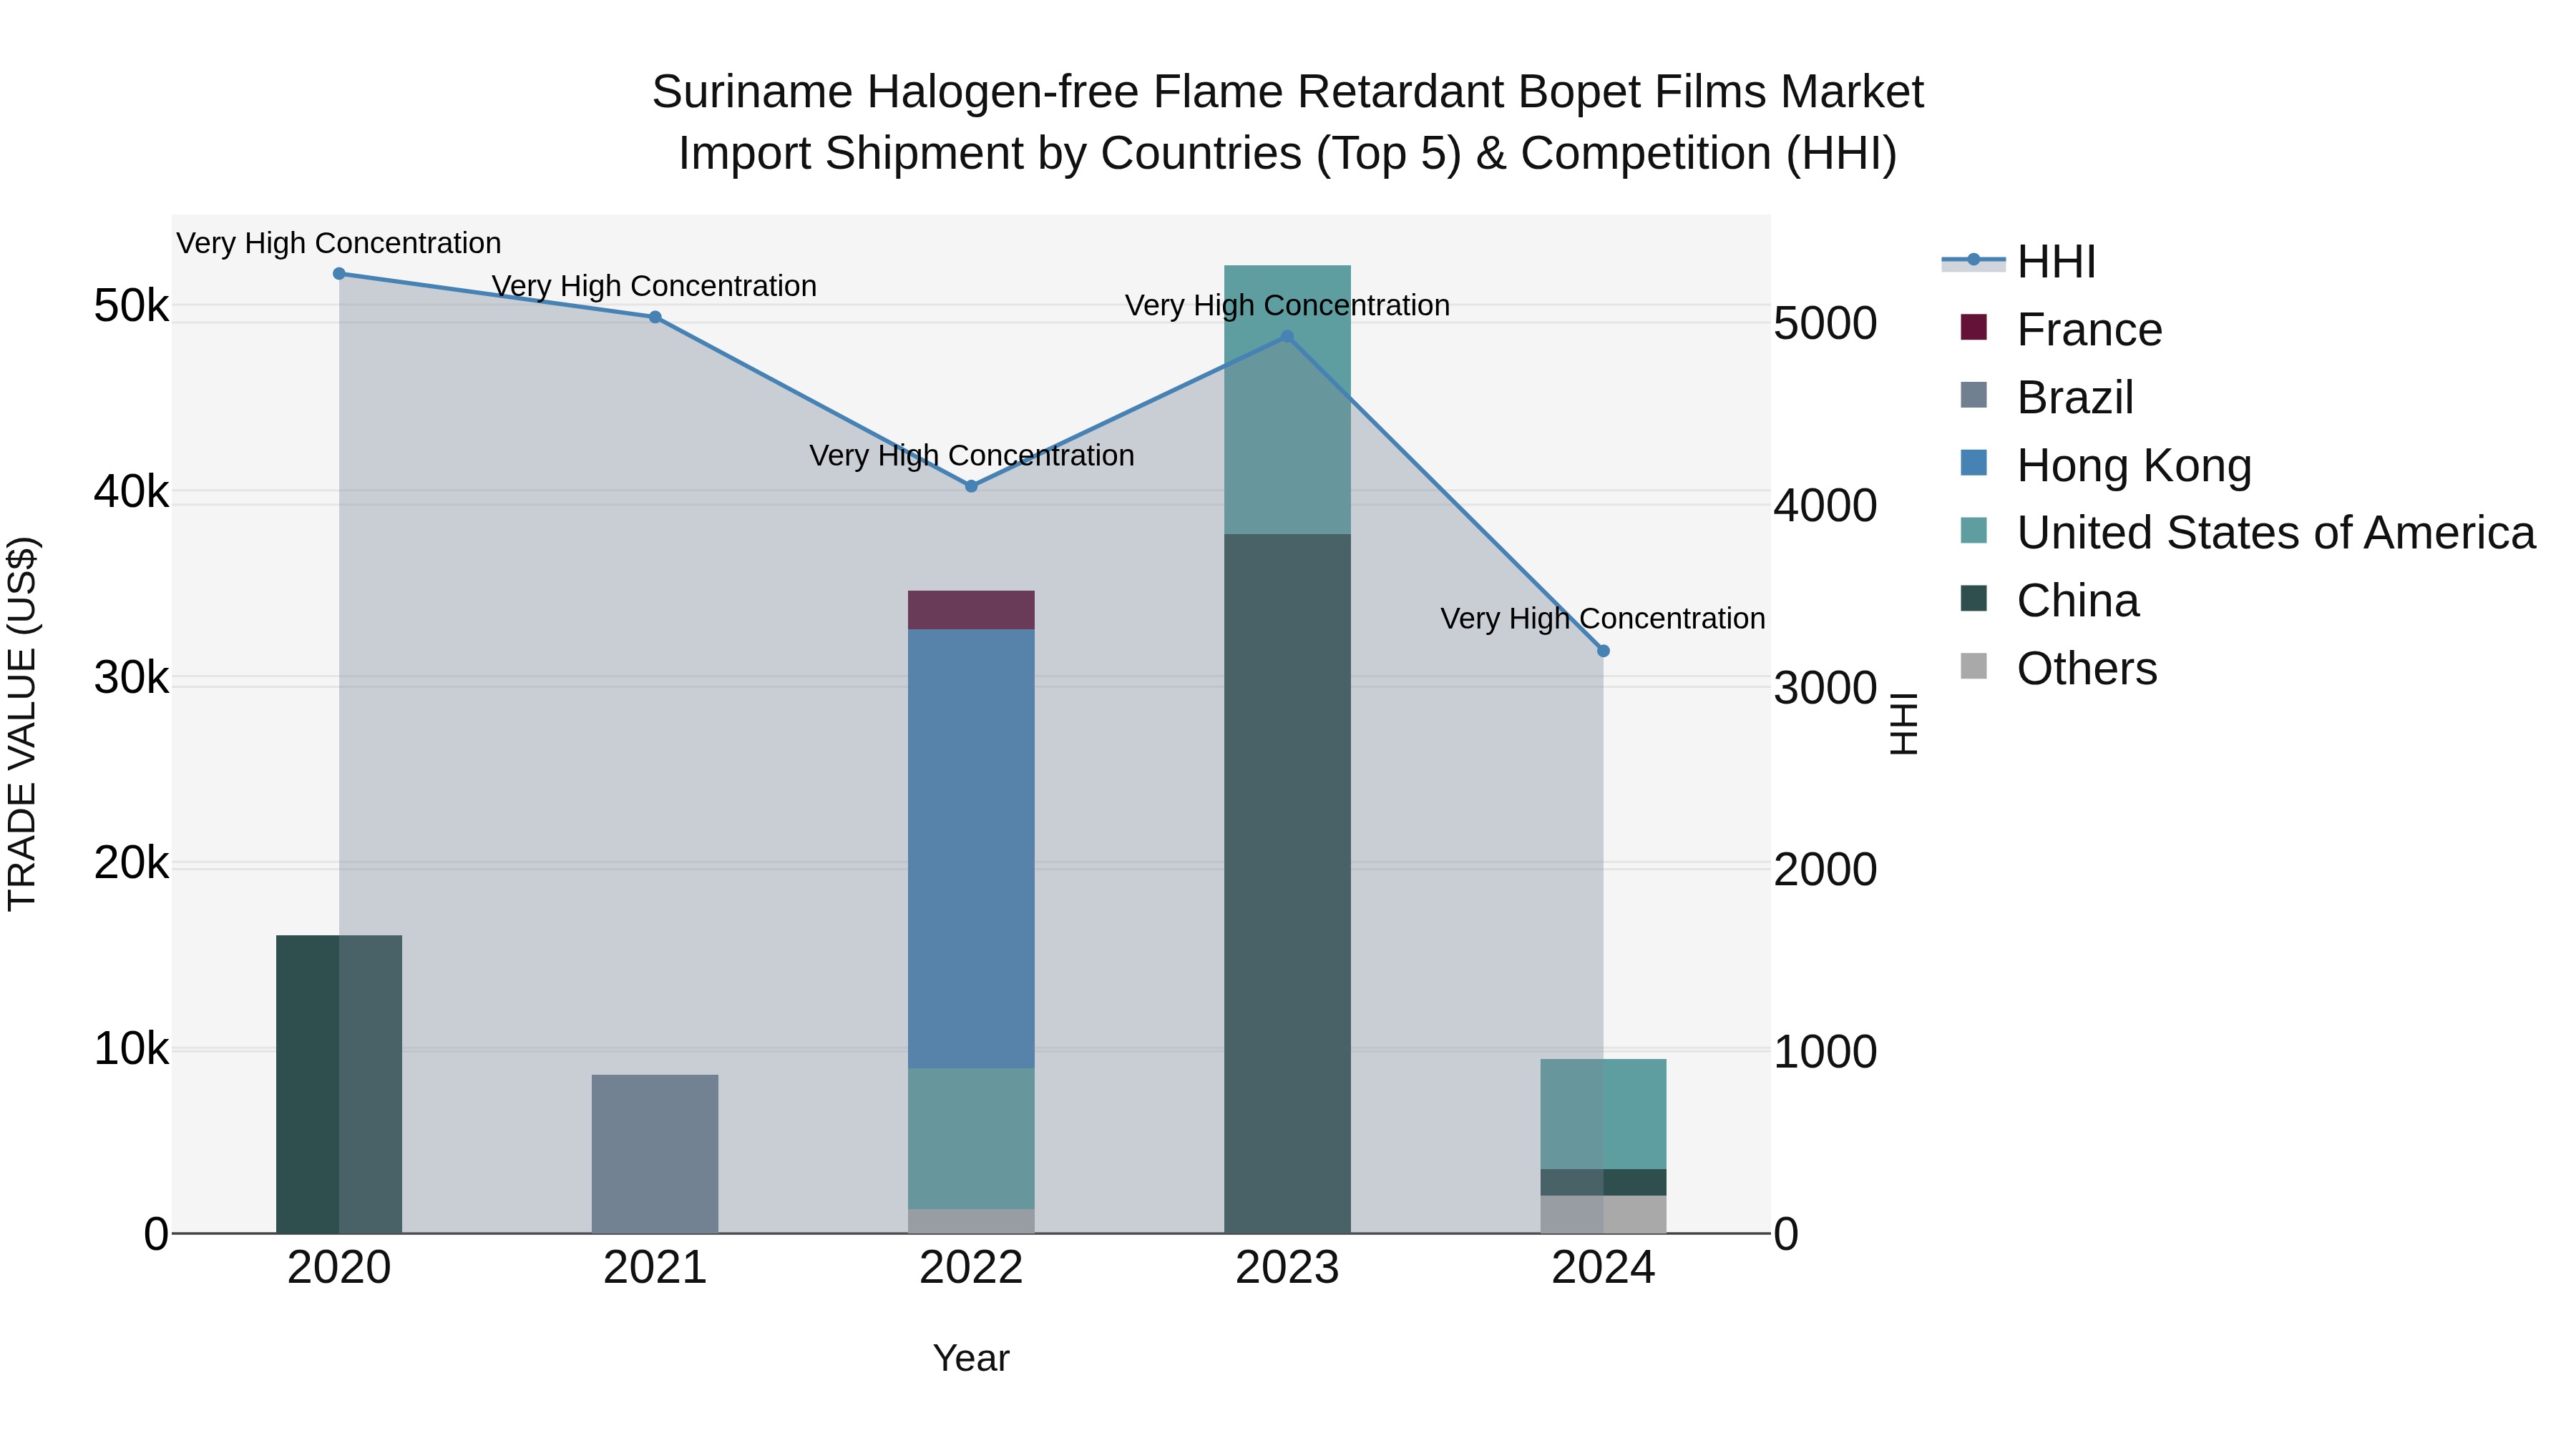Click the 2024 United States bar segment
The height and width of the screenshot is (1448, 2576).
[x=1603, y=1114]
